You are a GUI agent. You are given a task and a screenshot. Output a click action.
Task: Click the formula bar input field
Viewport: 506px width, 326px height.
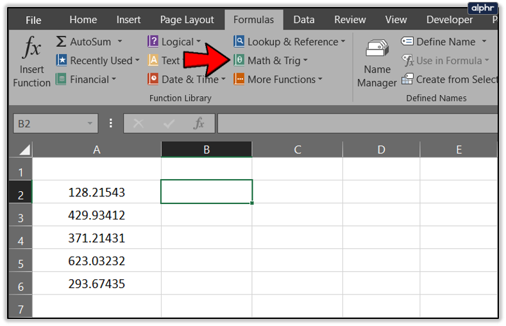pyautogui.click(x=358, y=123)
